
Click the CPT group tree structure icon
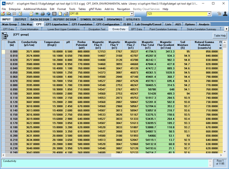(5, 36)
